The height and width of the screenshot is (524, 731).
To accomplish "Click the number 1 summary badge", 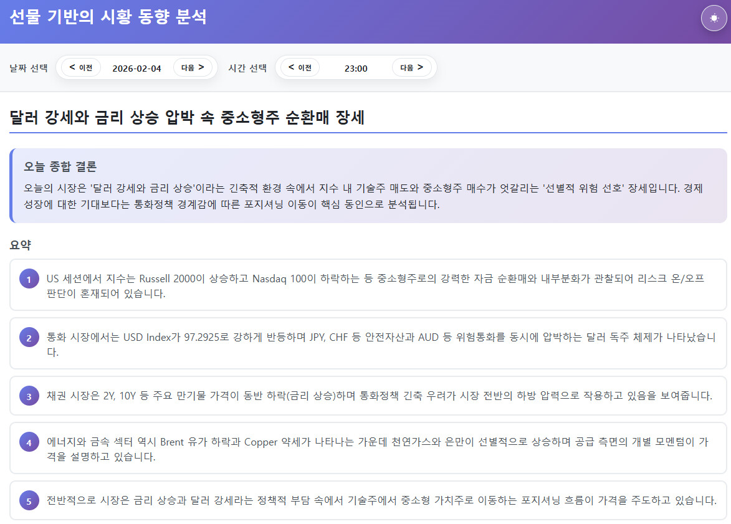I will 29,279.
